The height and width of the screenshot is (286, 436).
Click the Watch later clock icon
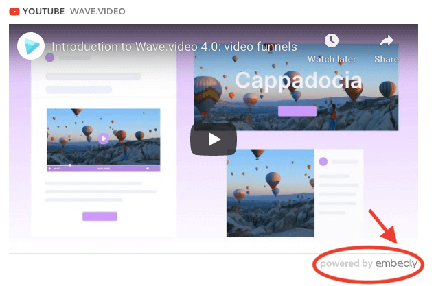(332, 40)
